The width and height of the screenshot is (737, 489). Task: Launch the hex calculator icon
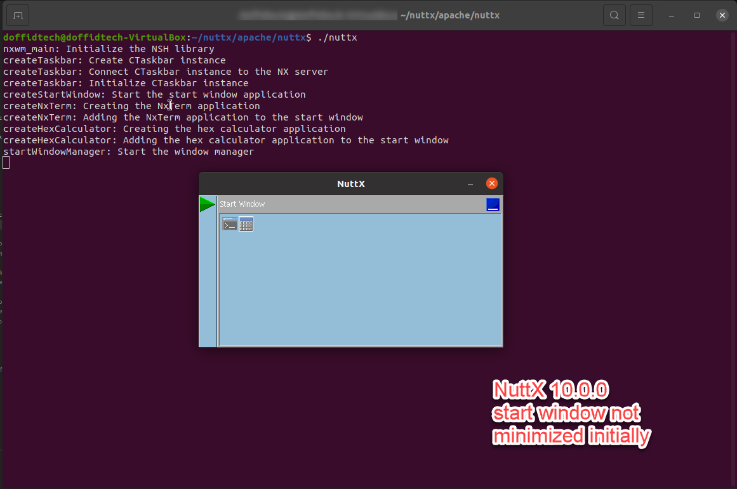[x=246, y=224]
